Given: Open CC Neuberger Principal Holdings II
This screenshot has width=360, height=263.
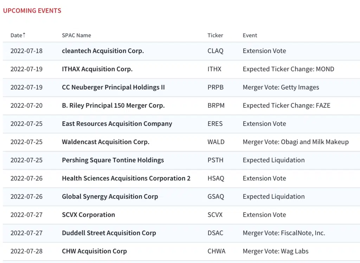Looking at the screenshot, I should [114, 87].
